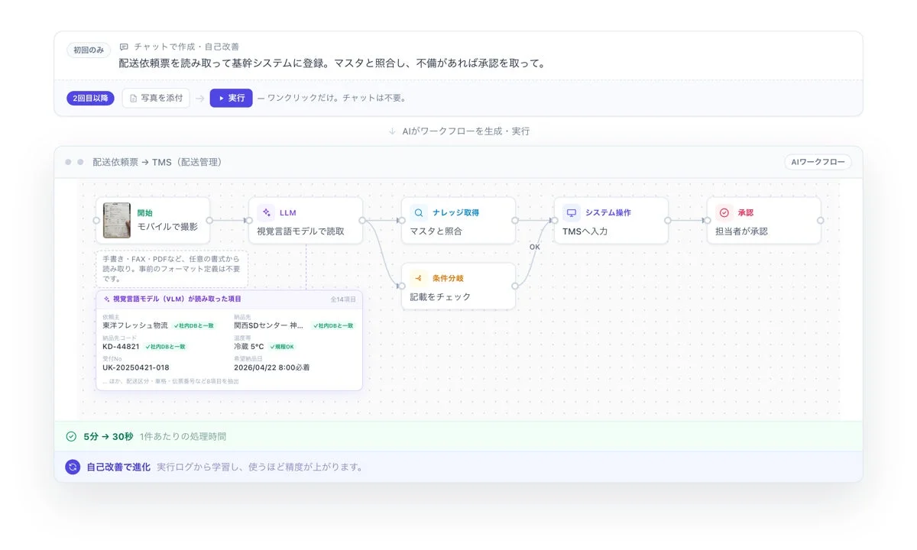917x550 pixels.
Task: Open the delivery slip photo thumbnail
Action: (x=117, y=220)
